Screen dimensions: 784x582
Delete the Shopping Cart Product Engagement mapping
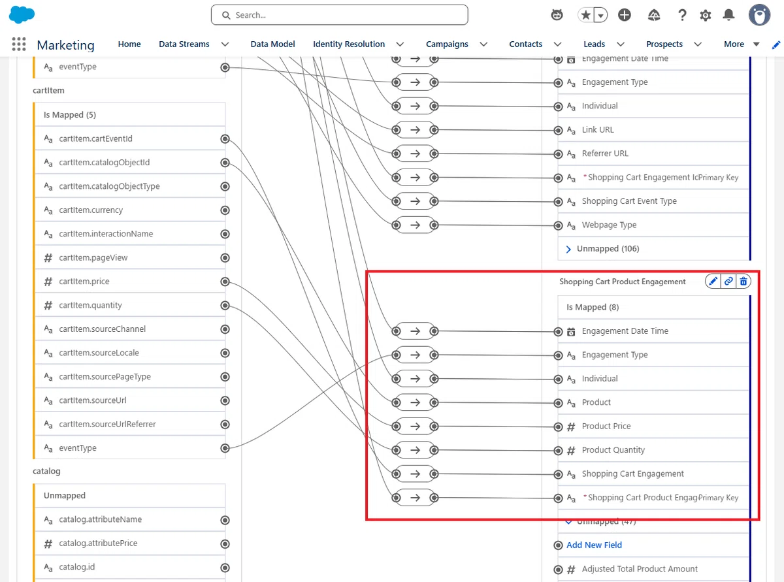[743, 282]
